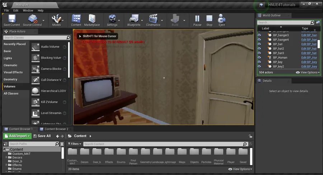This screenshot has width=323, height=175.
Task: Go forward in Content Browser history
Action: (x=62, y=136)
